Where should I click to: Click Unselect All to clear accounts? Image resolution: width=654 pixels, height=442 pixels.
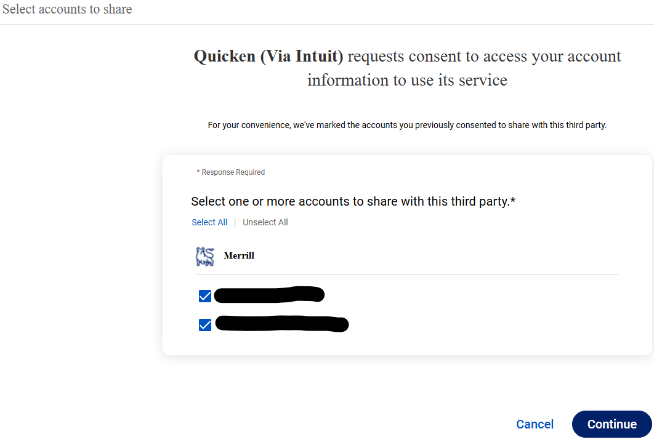pyautogui.click(x=265, y=222)
